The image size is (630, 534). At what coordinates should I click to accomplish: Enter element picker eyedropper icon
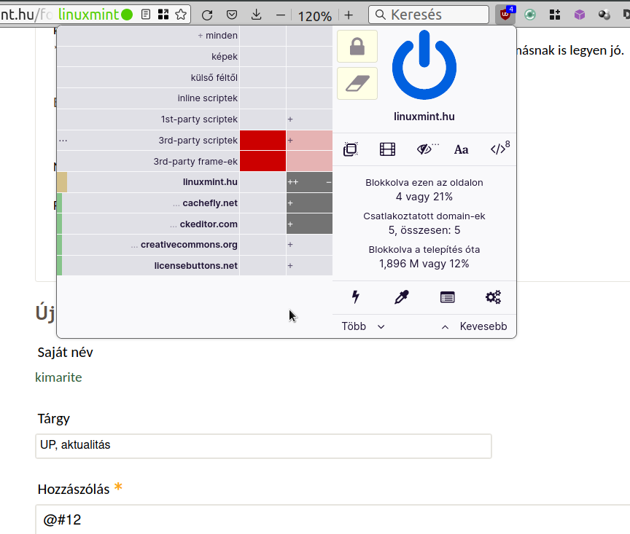point(401,297)
